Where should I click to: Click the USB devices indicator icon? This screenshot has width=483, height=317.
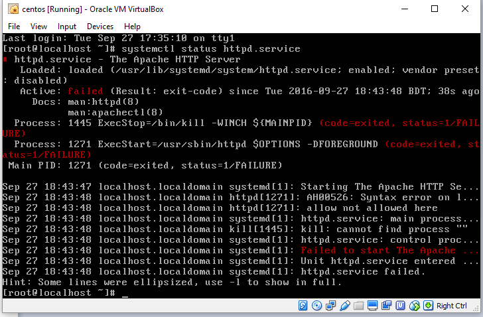pos(345,305)
